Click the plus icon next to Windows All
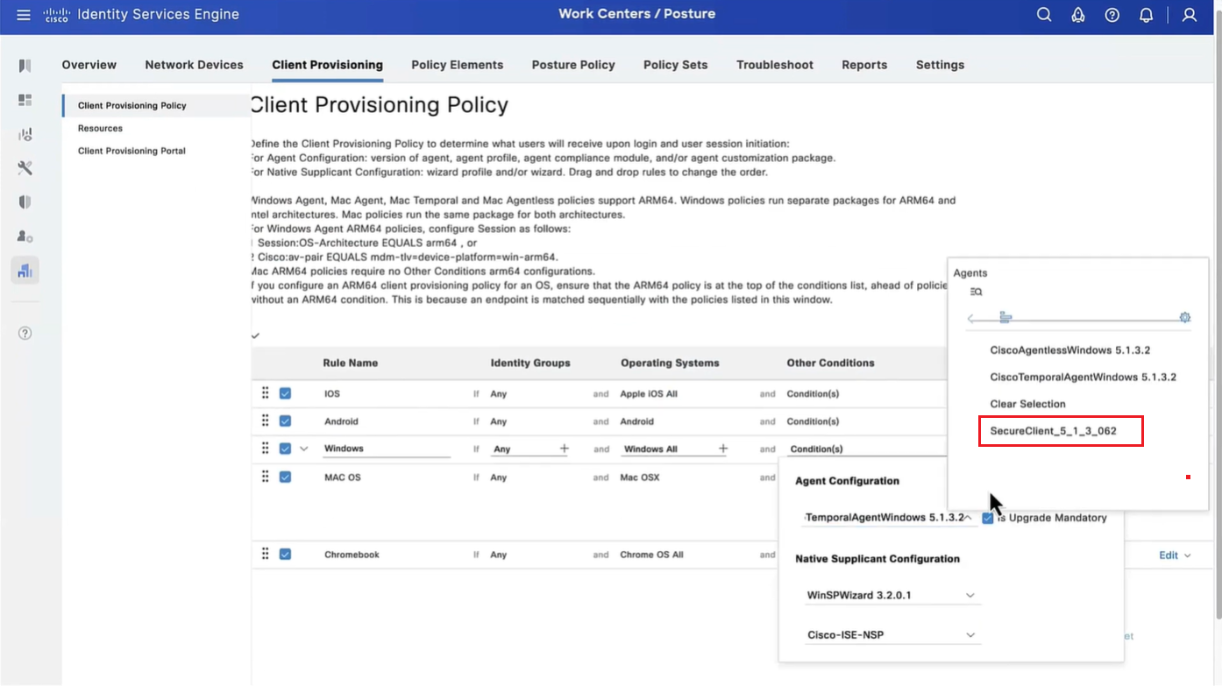1222x686 pixels. pos(723,449)
